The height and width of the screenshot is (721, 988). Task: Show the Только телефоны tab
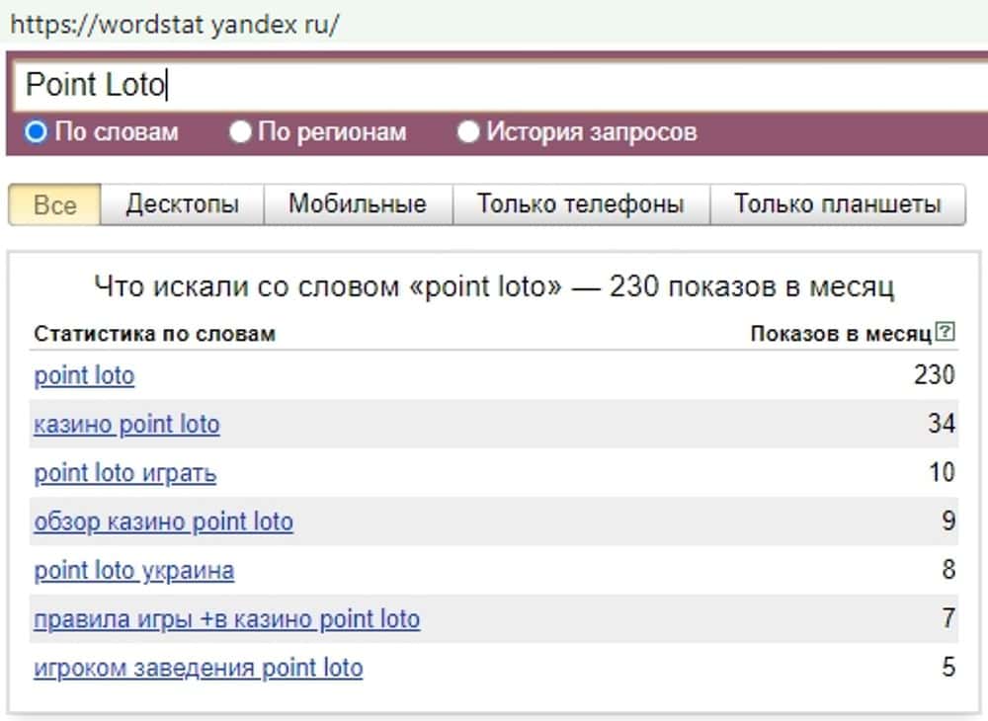tap(580, 205)
